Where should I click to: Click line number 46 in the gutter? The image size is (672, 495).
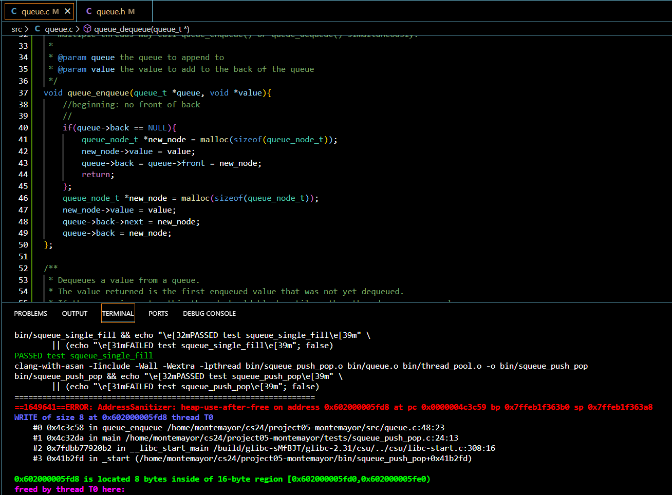tap(23, 198)
